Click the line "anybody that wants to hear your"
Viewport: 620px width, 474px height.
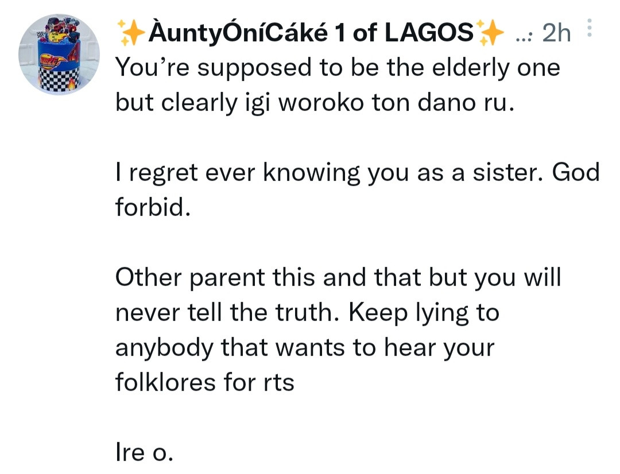pyautogui.click(x=305, y=347)
